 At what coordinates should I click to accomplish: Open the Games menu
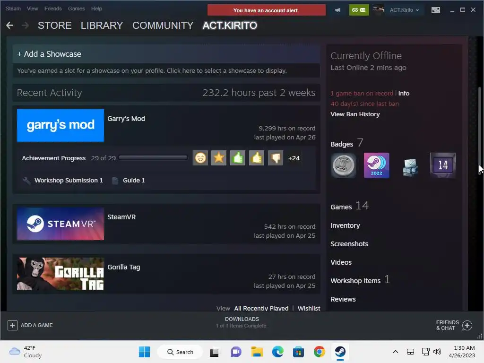tap(76, 9)
